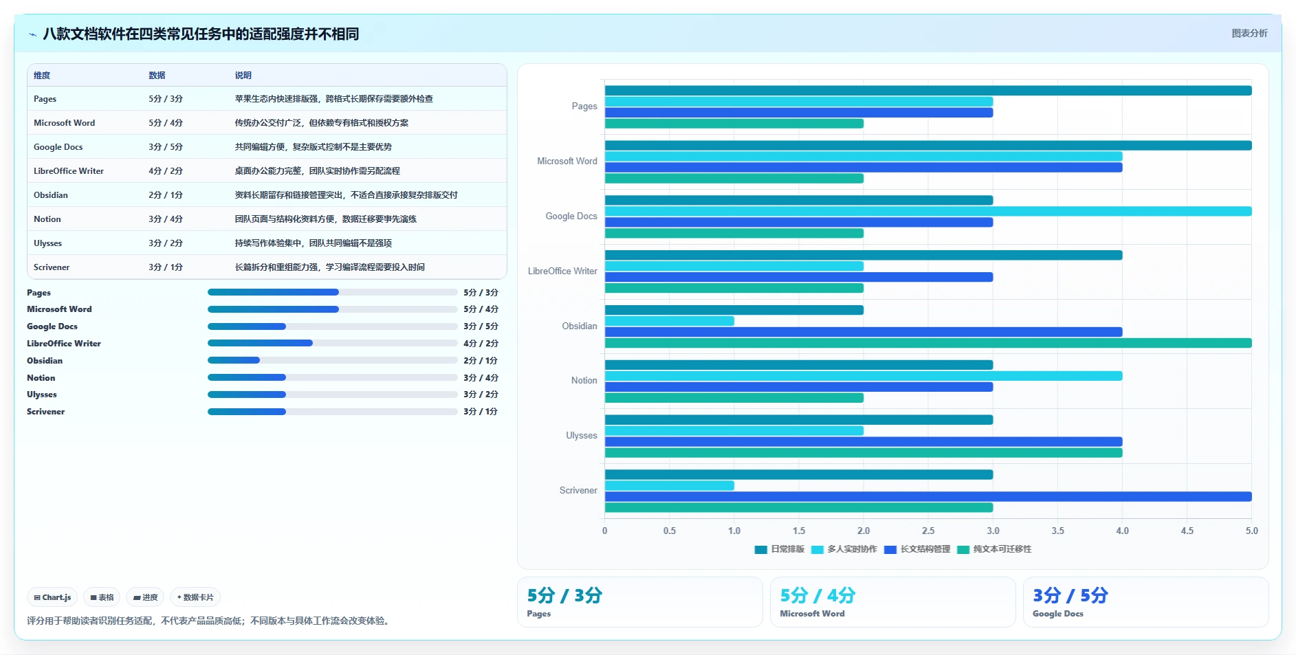Click the 图表分析 label in the header

(x=1249, y=33)
